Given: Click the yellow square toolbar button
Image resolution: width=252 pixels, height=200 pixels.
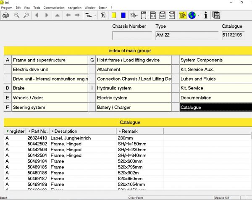Looking at the screenshot, I should [x=114, y=15].
